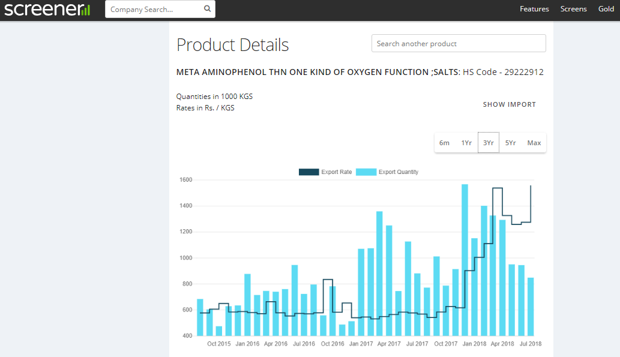The height and width of the screenshot is (357, 620).
Task: Hide the Export Quantity series label
Action: [x=399, y=172]
